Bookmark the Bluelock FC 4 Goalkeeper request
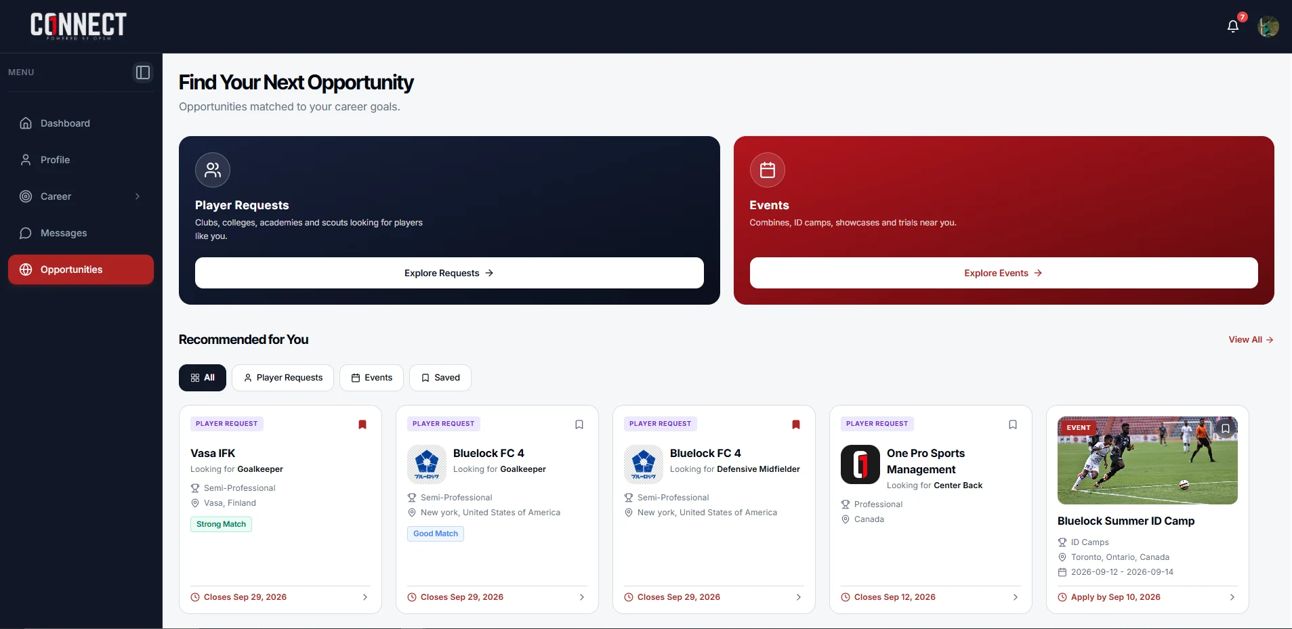 (x=579, y=425)
